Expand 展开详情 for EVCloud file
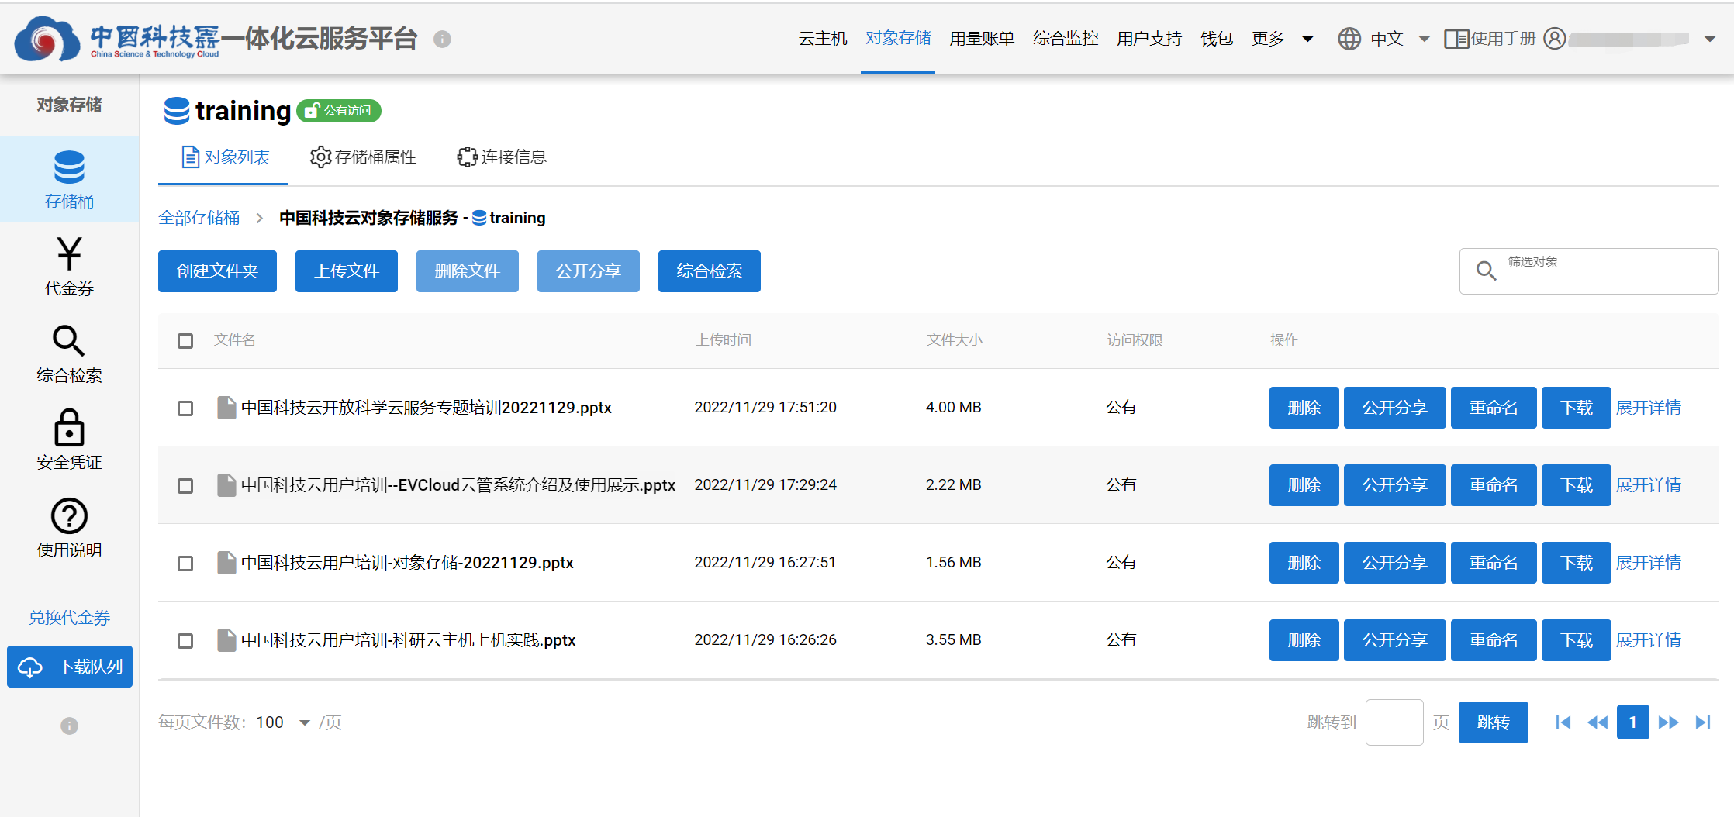This screenshot has width=1734, height=817. (x=1649, y=485)
